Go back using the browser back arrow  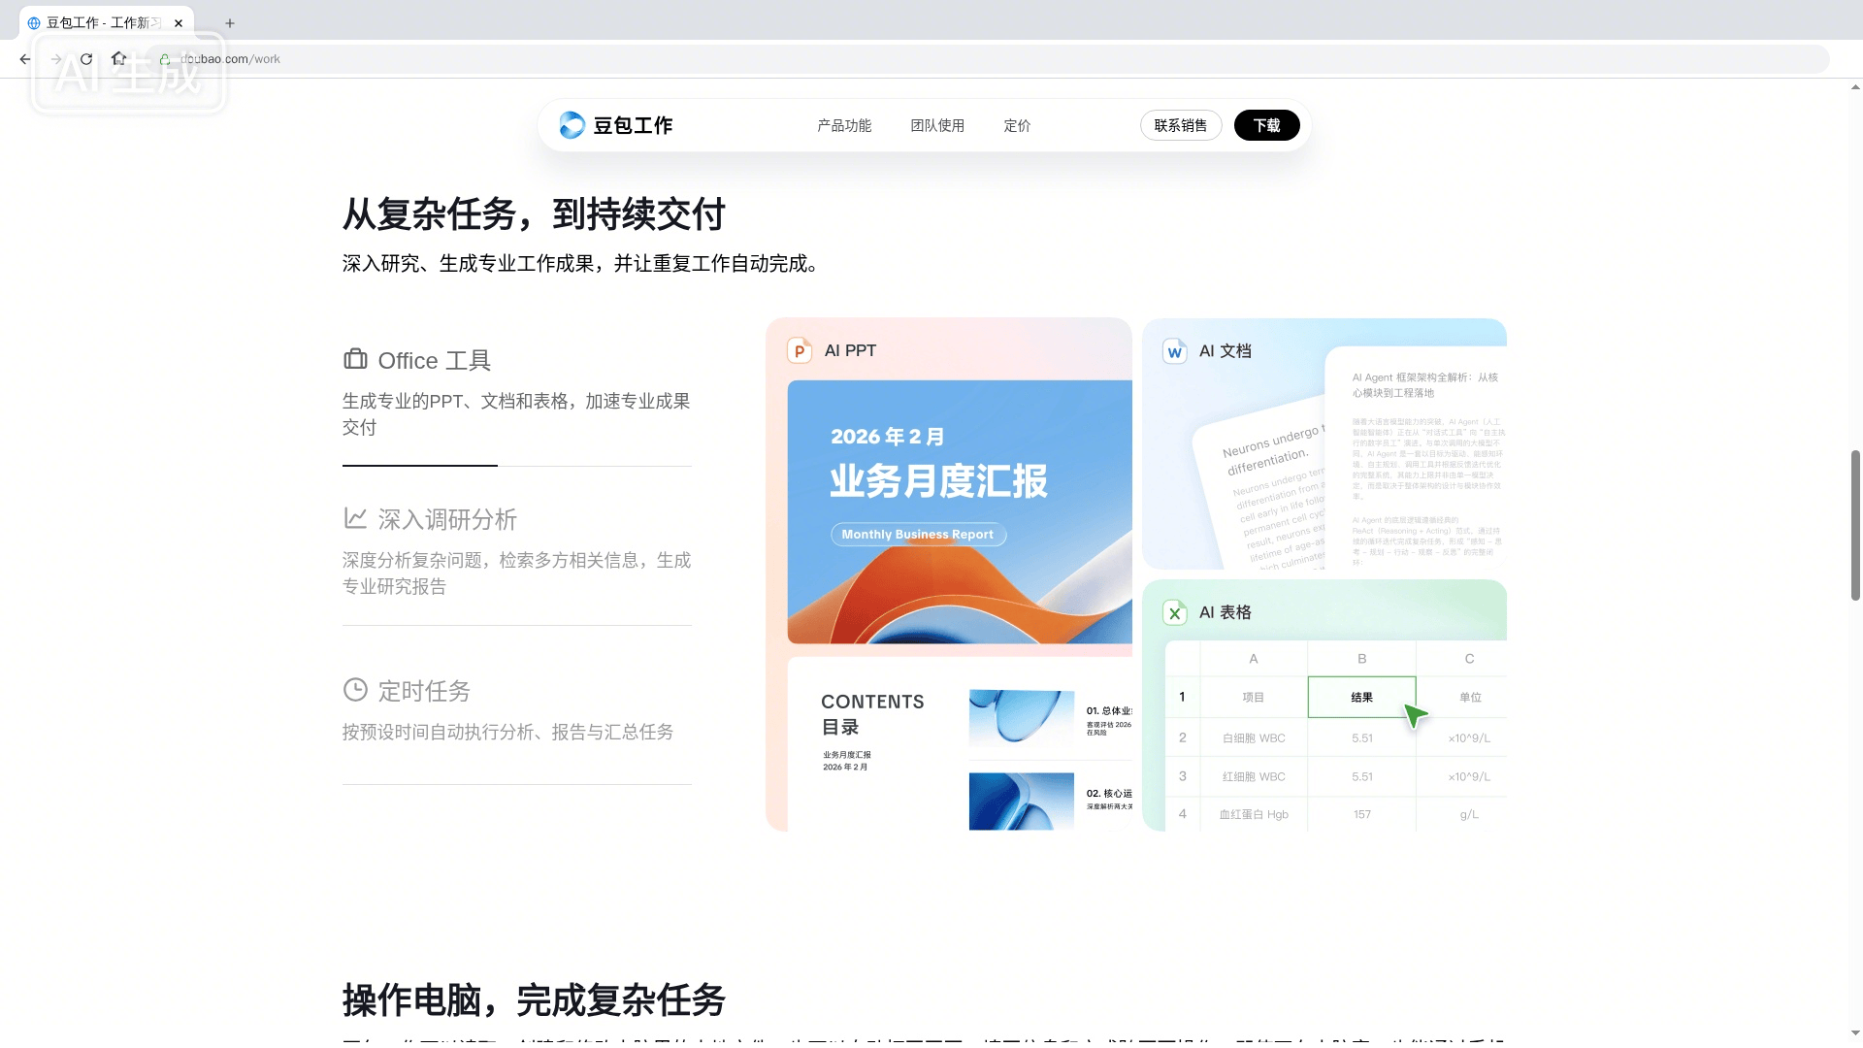coord(25,59)
